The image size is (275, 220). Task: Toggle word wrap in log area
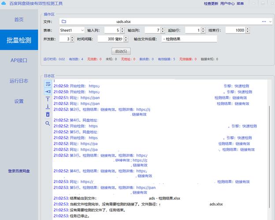(x=48, y=84)
